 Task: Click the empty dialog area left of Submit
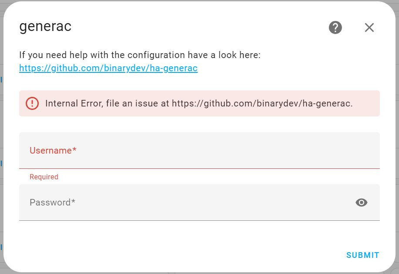(x=174, y=255)
